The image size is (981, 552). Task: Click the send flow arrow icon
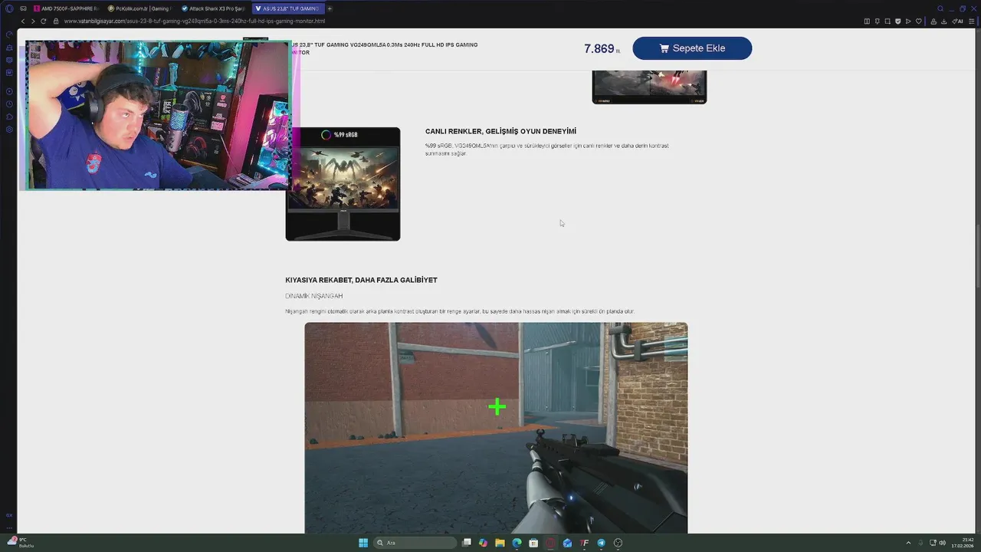908,21
